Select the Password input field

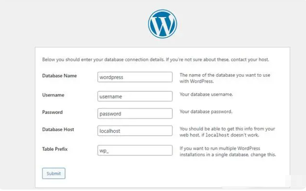[x=135, y=114]
